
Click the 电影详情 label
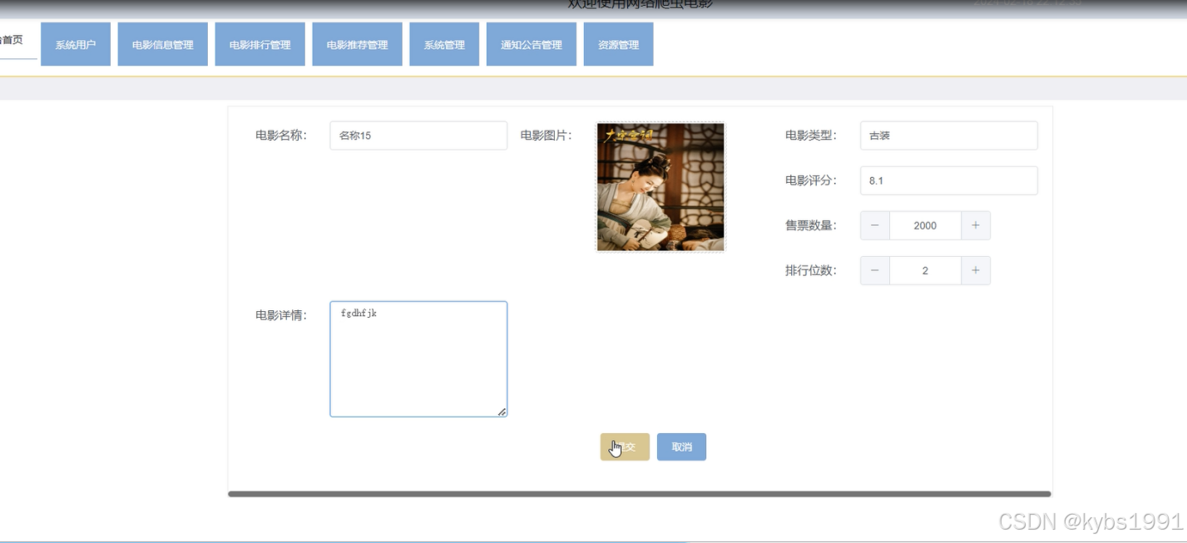coord(281,315)
